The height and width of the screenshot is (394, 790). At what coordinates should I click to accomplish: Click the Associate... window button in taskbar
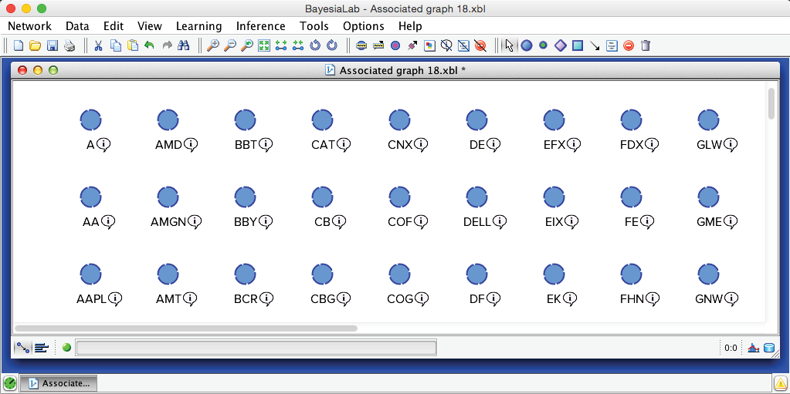click(x=59, y=382)
